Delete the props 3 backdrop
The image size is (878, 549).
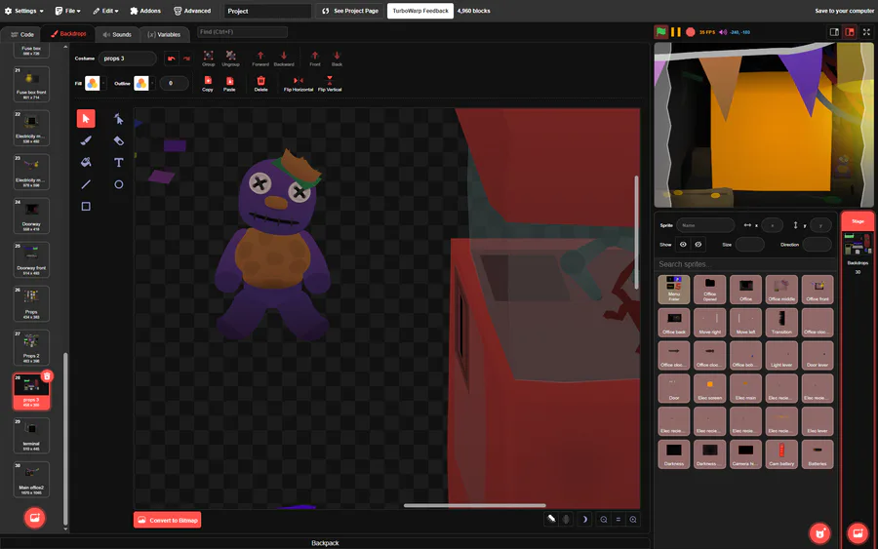point(47,376)
